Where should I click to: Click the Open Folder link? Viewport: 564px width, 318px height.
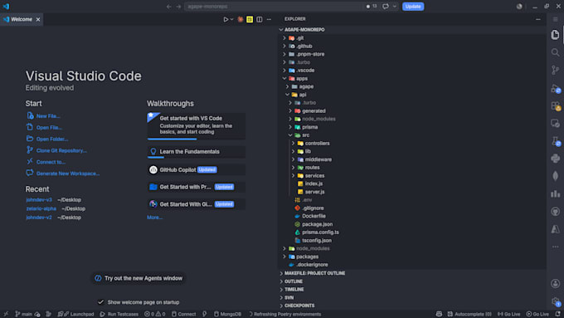click(52, 139)
